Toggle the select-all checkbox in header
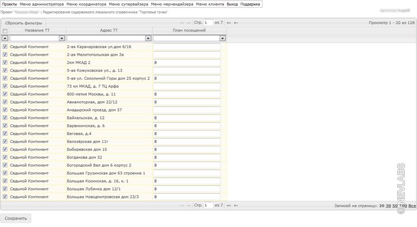Screen dimensions: 417x227 [x=5, y=31]
